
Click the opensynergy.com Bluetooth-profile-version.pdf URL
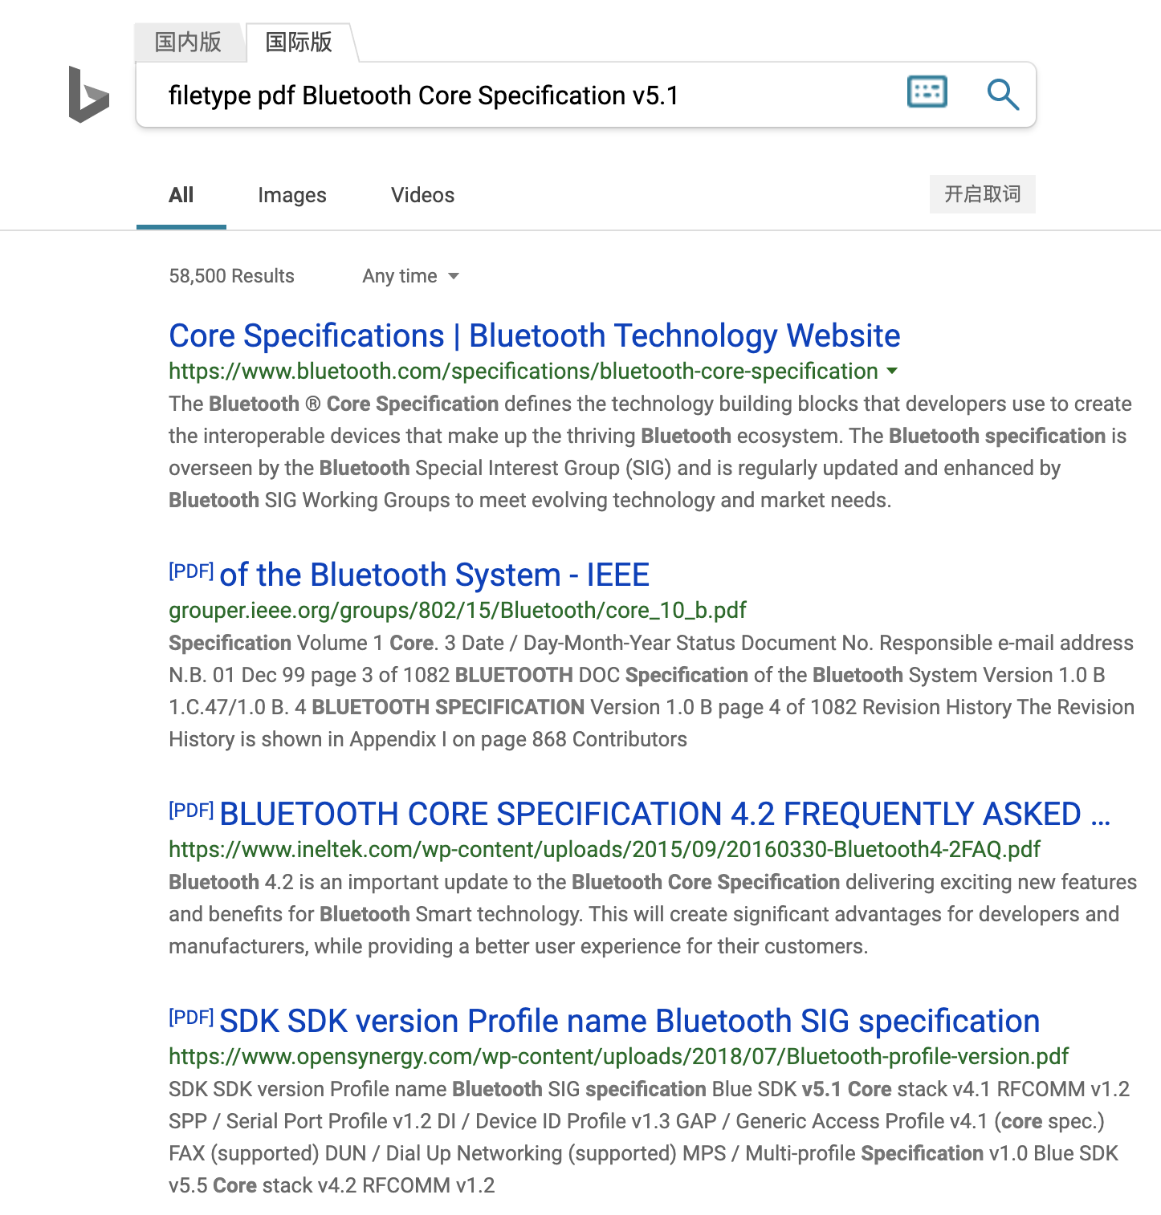coord(619,1056)
